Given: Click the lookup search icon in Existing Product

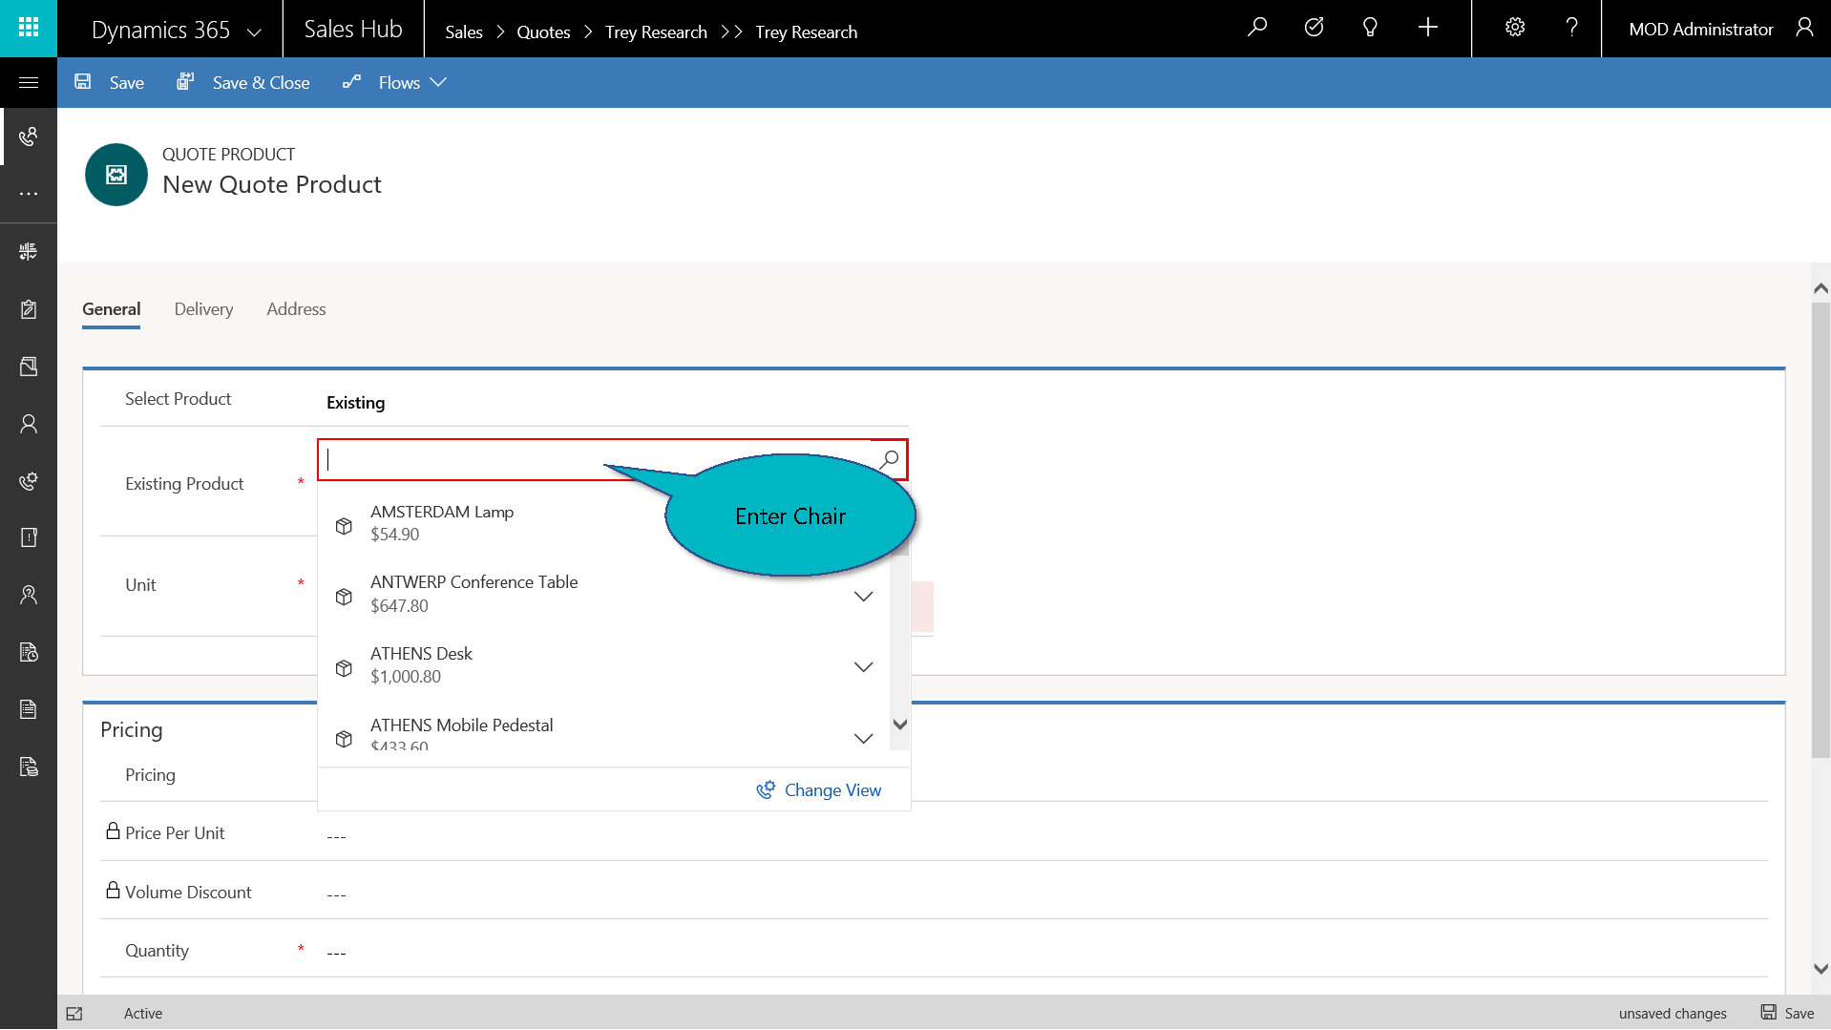Looking at the screenshot, I should pyautogui.click(x=890, y=459).
